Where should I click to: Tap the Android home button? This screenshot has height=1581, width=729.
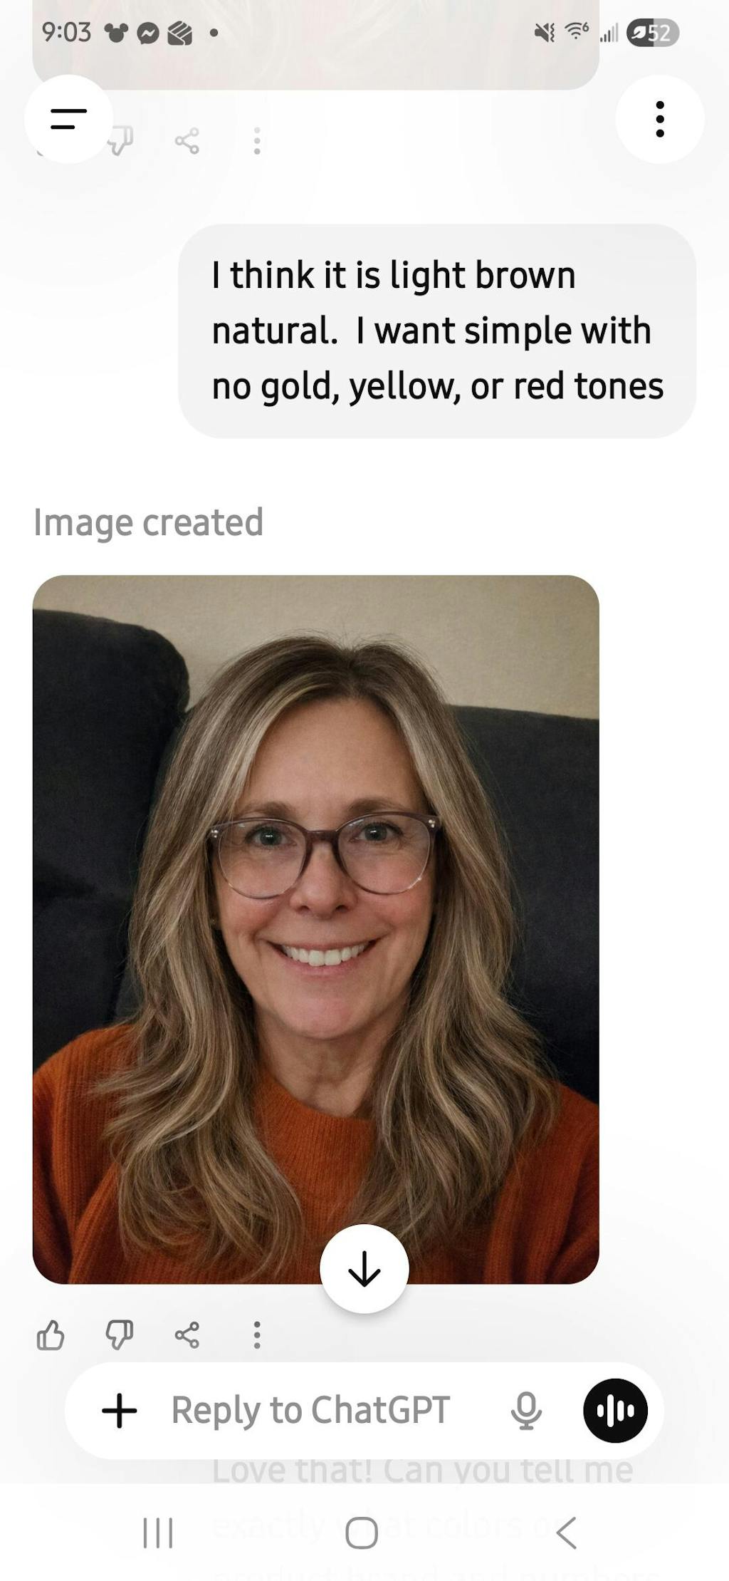(362, 1533)
